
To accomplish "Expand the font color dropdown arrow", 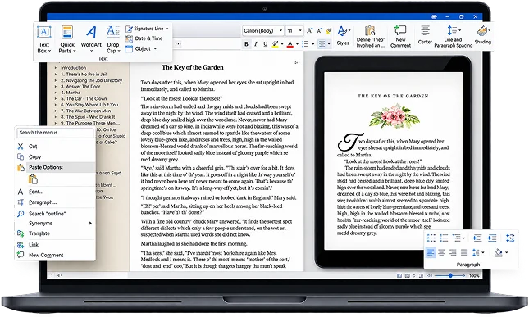I will tap(297, 44).
